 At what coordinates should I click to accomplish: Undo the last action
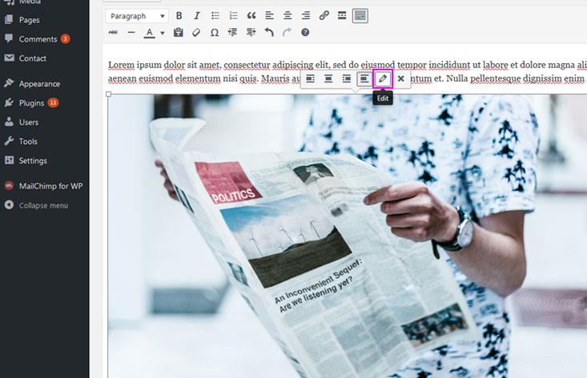coord(269,33)
